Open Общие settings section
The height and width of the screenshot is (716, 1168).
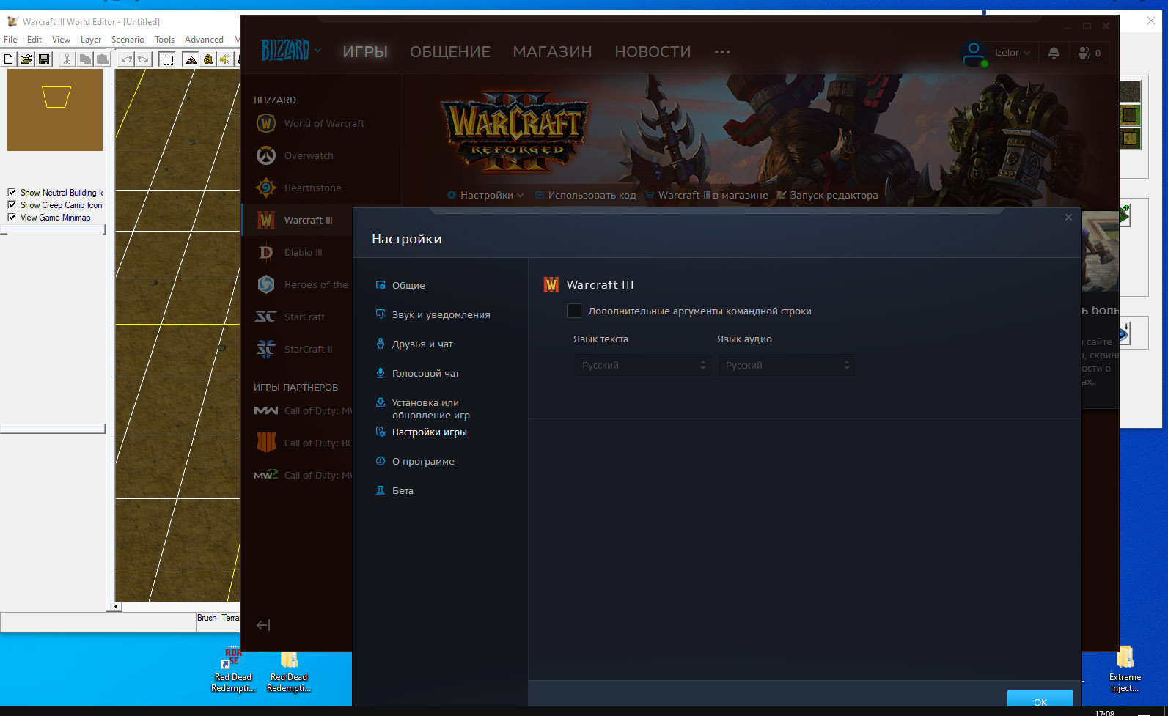(400, 285)
